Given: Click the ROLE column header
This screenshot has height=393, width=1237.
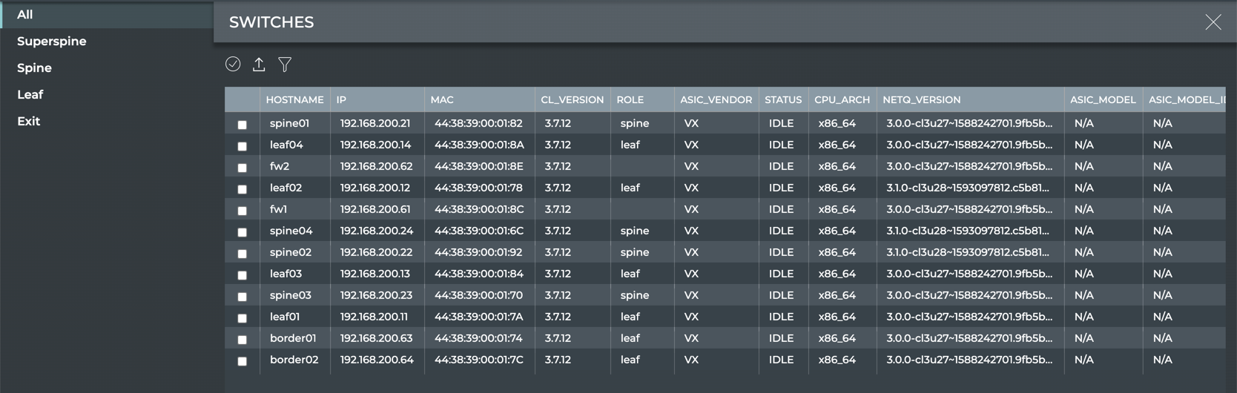Looking at the screenshot, I should coord(630,99).
